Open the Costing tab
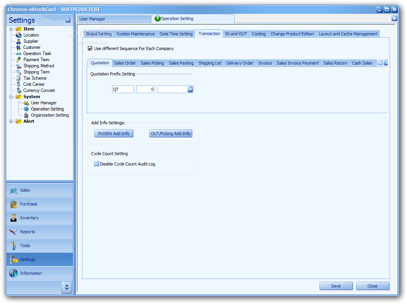 point(259,34)
